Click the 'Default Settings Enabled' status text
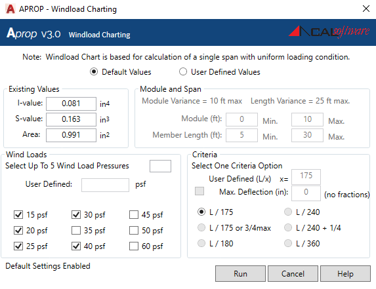Viewport: 376px width, 289px height. (48, 266)
